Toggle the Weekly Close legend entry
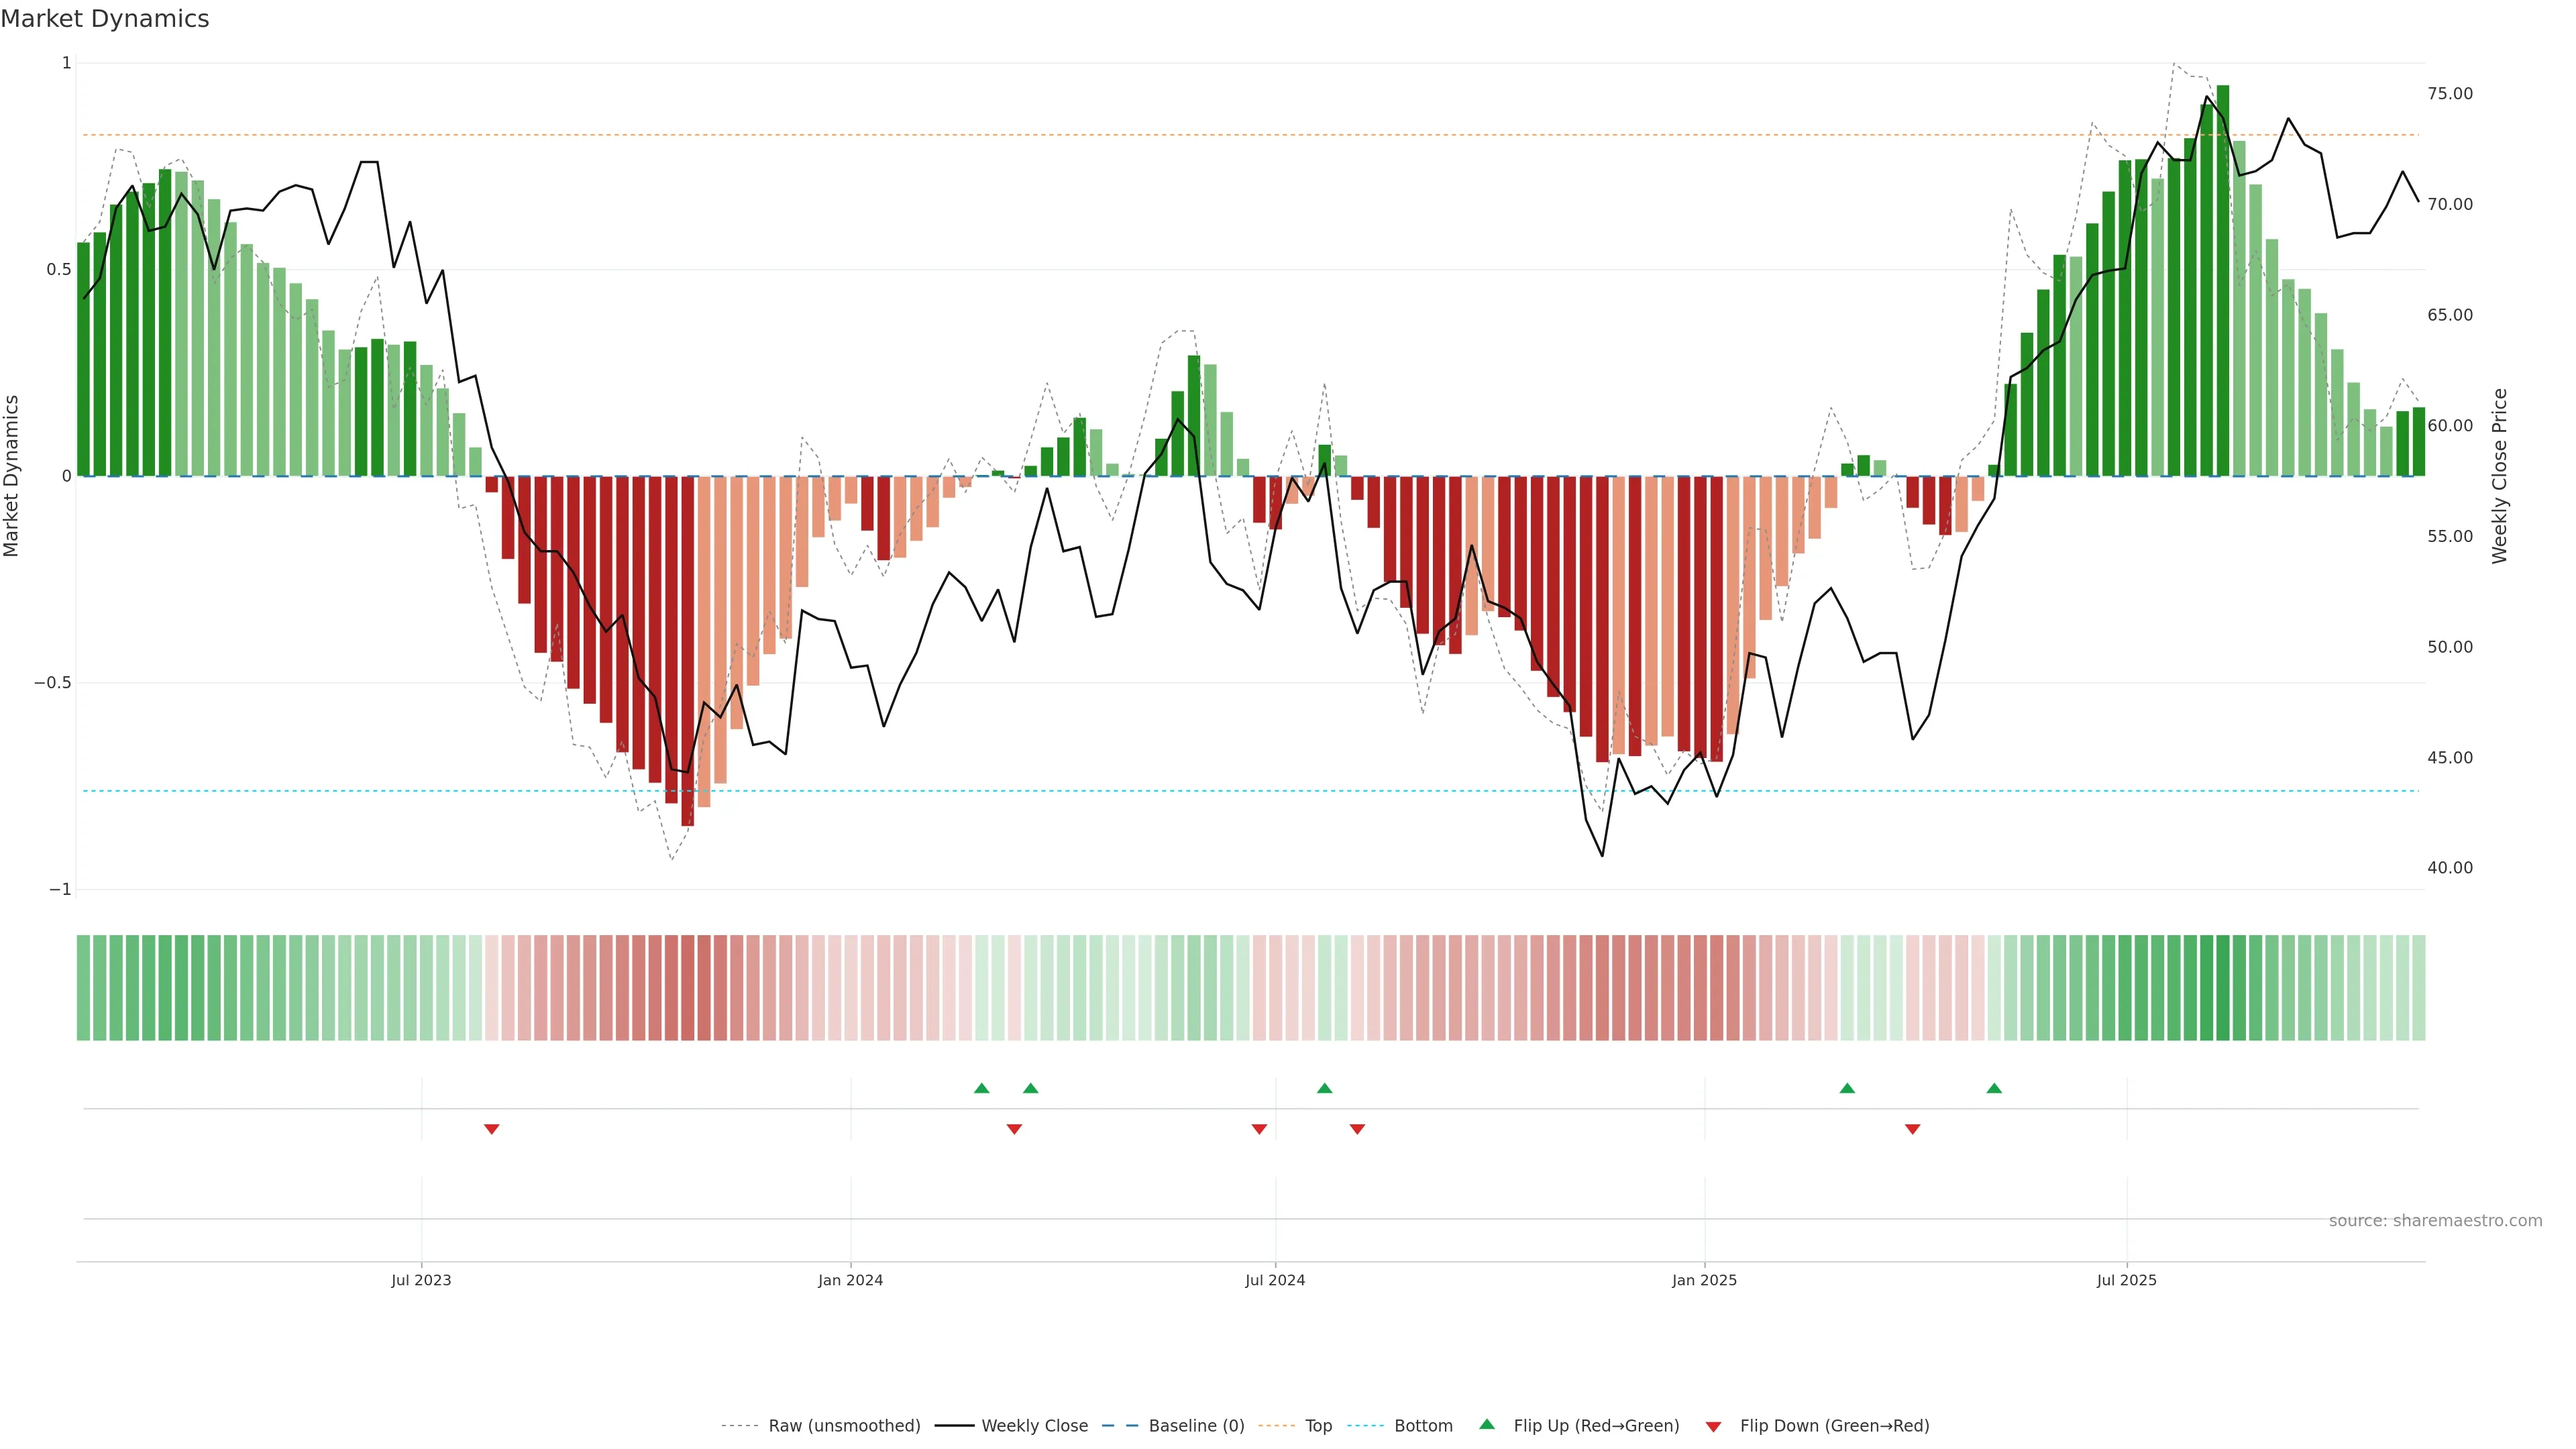This screenshot has width=2576, height=1449. coord(1034,1425)
